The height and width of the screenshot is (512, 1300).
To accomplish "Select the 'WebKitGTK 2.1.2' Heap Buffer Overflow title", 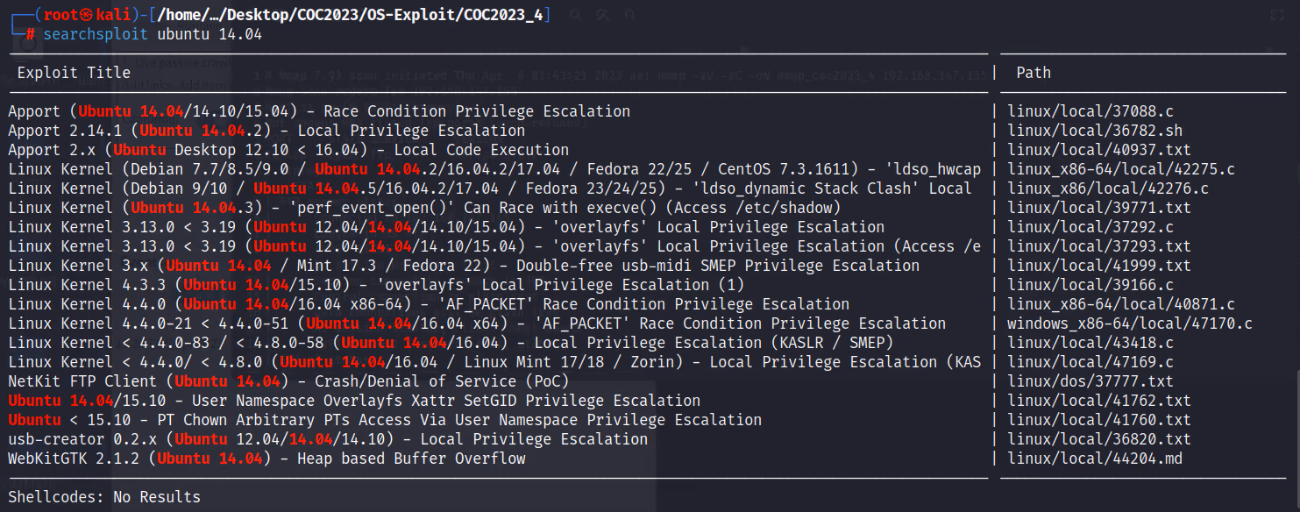I will pyautogui.click(x=266, y=459).
